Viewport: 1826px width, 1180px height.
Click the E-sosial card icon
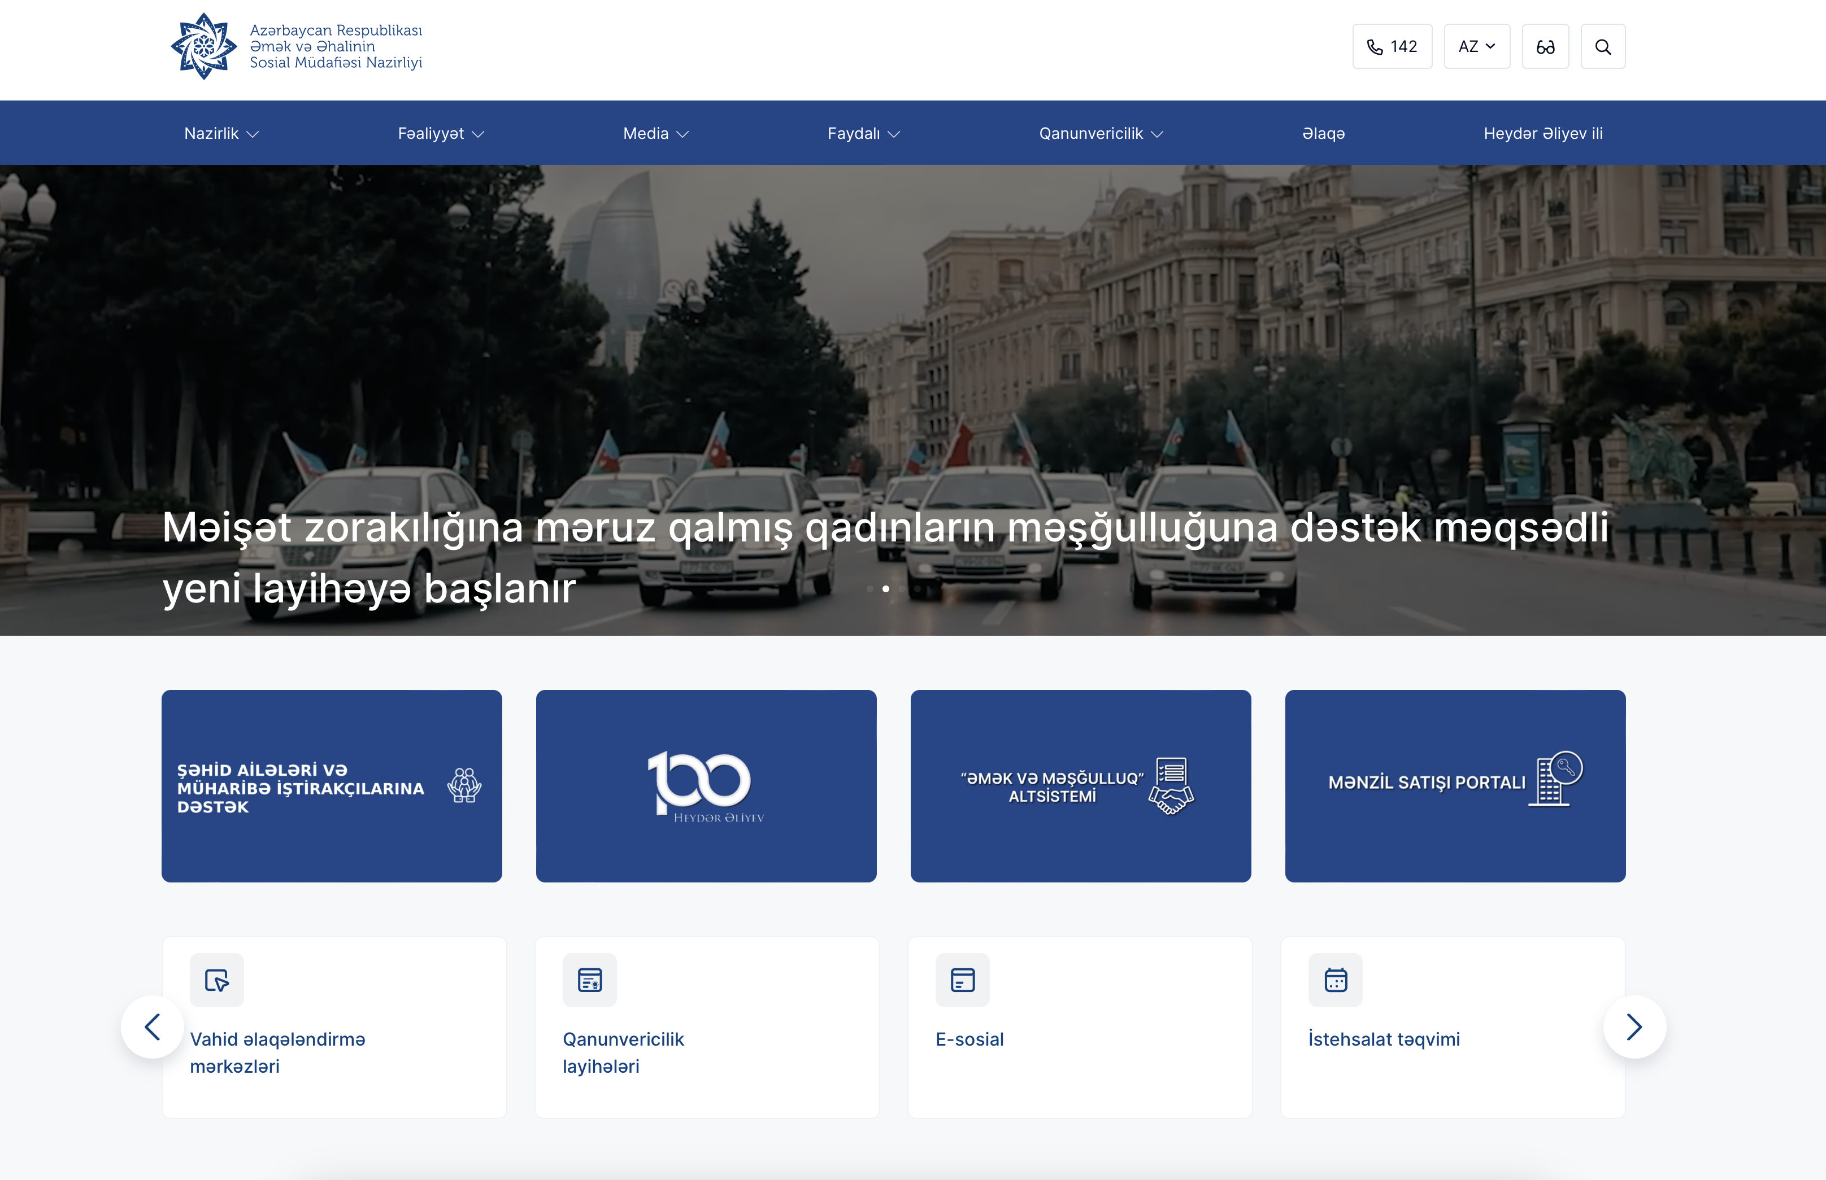click(962, 979)
